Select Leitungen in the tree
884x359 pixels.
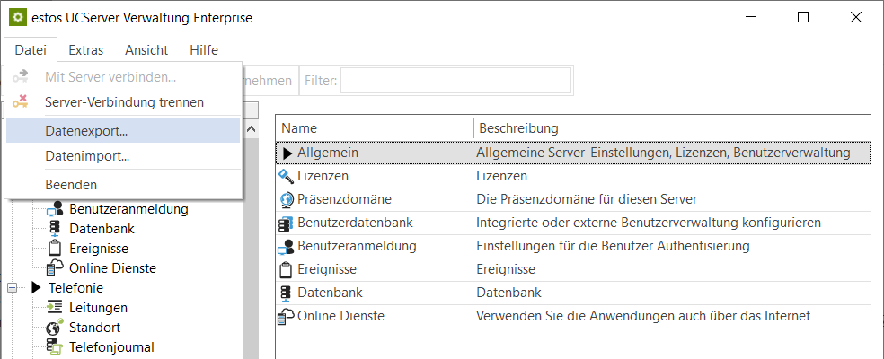click(98, 308)
